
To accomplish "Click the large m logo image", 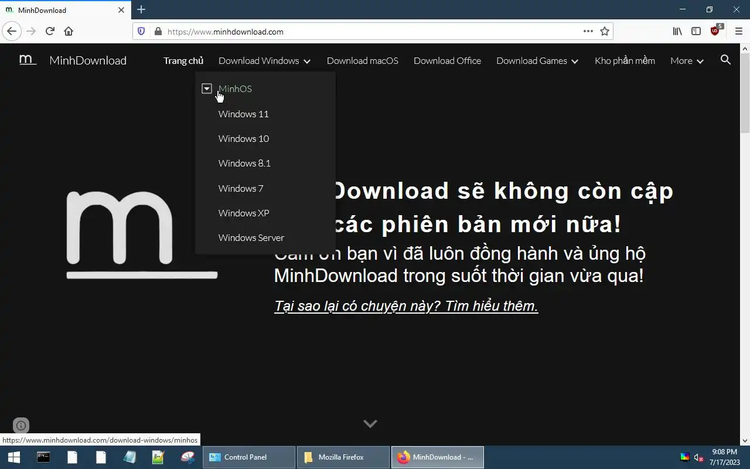I will [x=142, y=235].
